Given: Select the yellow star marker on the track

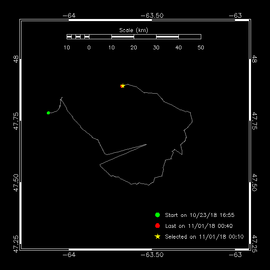Looking at the screenshot, I should tap(123, 86).
